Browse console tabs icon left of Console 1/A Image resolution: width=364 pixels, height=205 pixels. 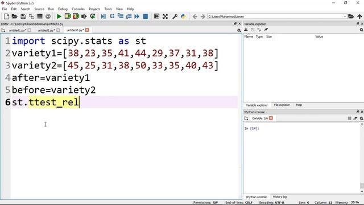246,118
